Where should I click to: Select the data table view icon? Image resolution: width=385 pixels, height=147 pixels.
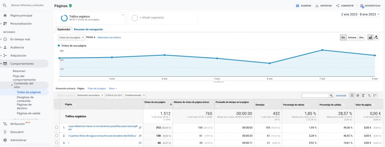click(x=352, y=95)
